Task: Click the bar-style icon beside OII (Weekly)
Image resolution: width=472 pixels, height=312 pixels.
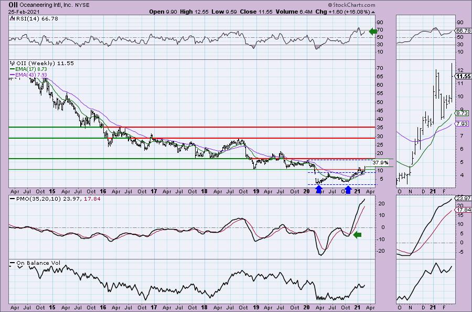Action: coord(13,64)
